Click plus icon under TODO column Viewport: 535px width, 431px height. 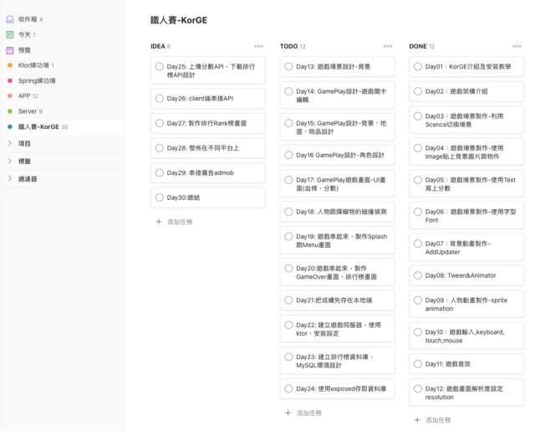tap(288, 413)
